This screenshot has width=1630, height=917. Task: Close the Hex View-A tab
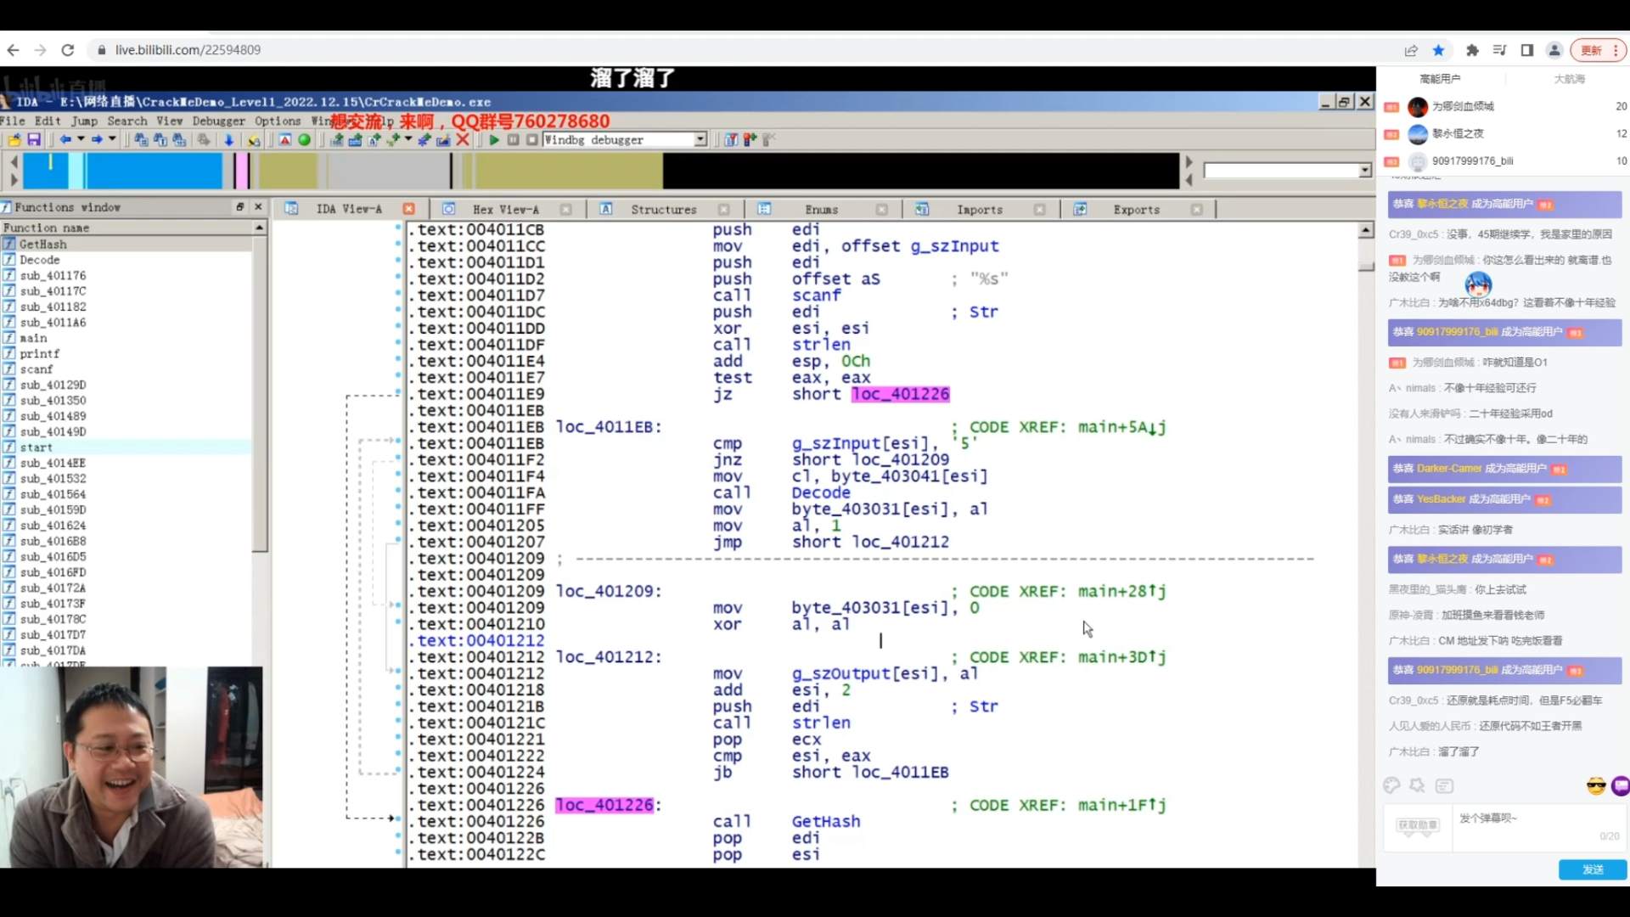pyautogui.click(x=566, y=210)
